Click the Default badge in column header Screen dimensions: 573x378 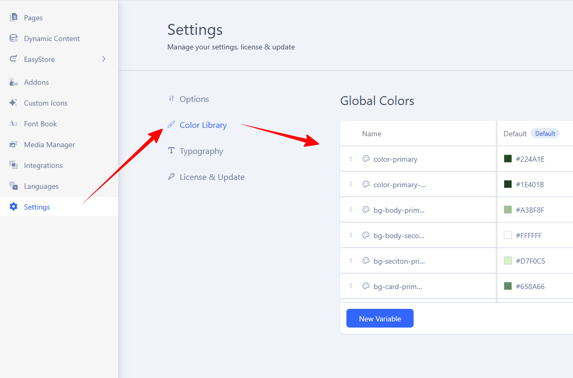(x=545, y=134)
